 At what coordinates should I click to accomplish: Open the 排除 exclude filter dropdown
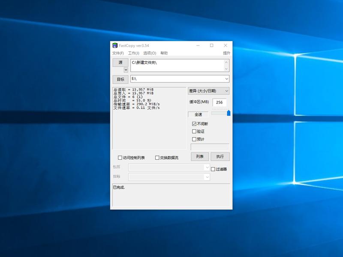[207, 177]
